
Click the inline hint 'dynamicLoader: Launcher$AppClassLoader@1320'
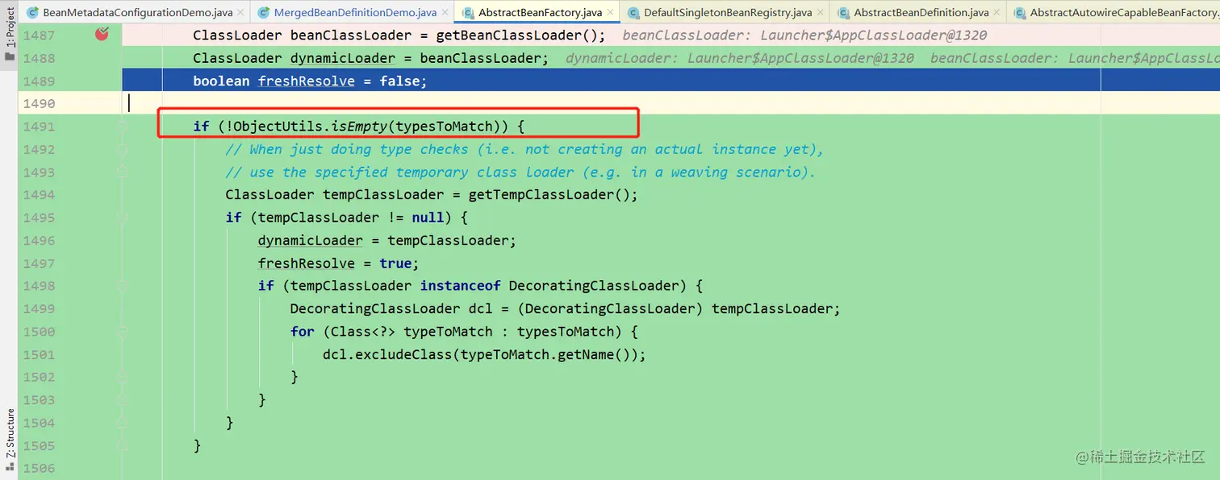point(740,58)
